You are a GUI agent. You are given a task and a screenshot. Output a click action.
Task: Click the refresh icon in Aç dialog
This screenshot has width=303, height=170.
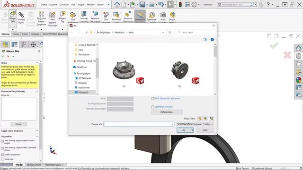[x=169, y=33]
